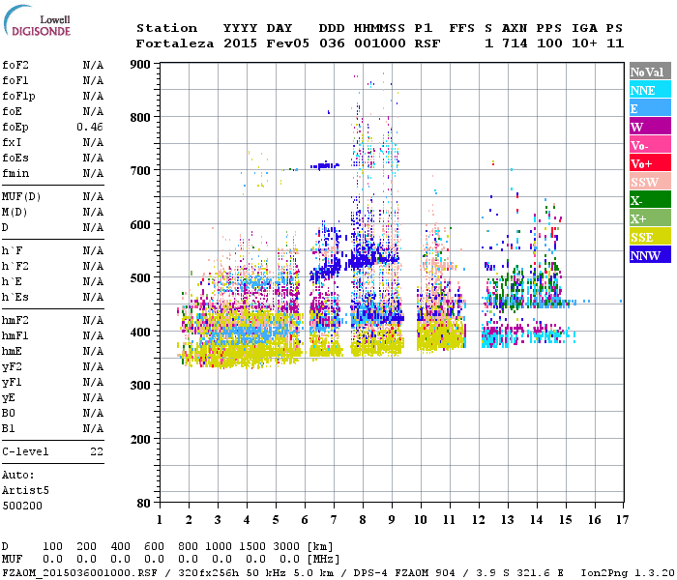
Task: Click the yF1 parameter label
Action: point(12,383)
